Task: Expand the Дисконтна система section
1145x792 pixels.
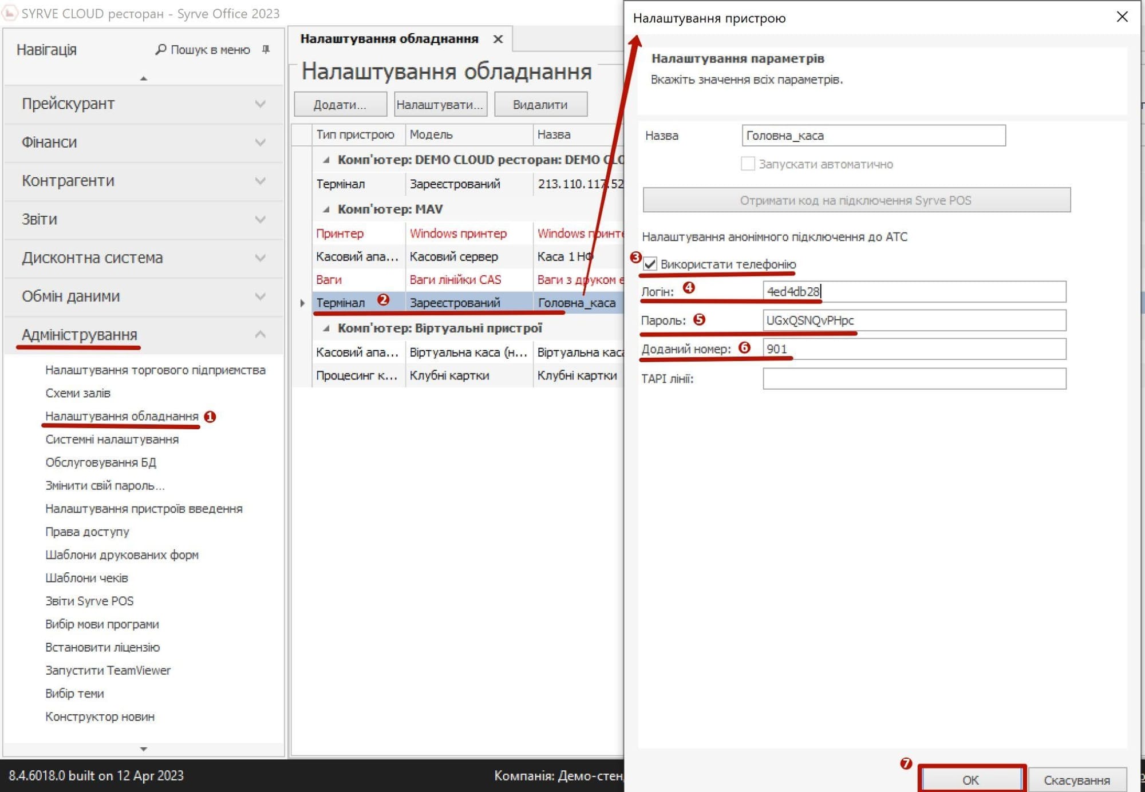Action: [x=144, y=258]
